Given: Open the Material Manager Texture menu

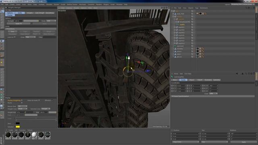Looking at the screenshot, I should click(x=30, y=130).
